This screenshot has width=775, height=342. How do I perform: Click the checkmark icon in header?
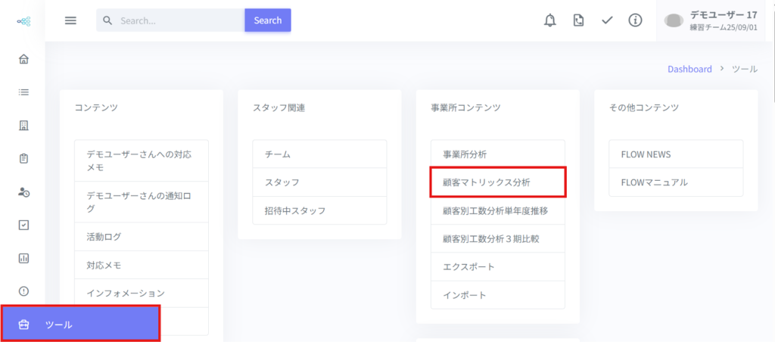click(607, 20)
